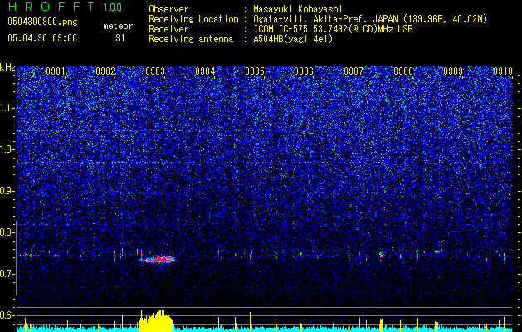The height and width of the screenshot is (332, 522).
Task: Click the meteor label
Action: [x=118, y=26]
